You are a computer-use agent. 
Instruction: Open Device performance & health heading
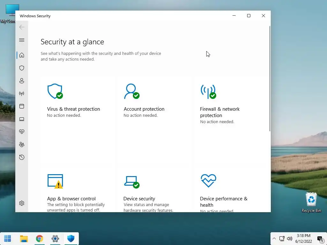[x=224, y=202]
